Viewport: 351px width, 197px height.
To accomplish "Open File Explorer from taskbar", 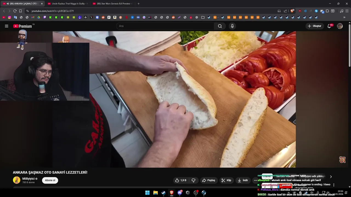I will pyautogui.click(x=155, y=193).
